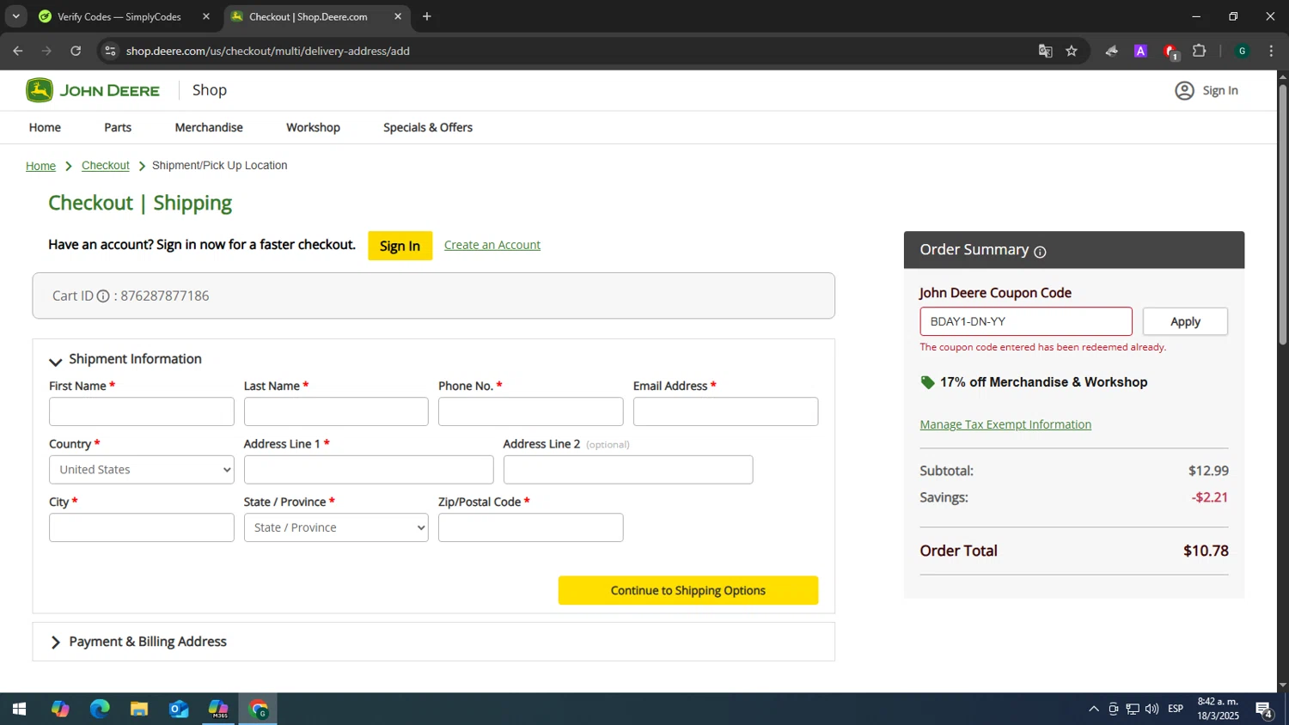
Task: Open the Specials & Offers menu item
Action: tap(428, 127)
